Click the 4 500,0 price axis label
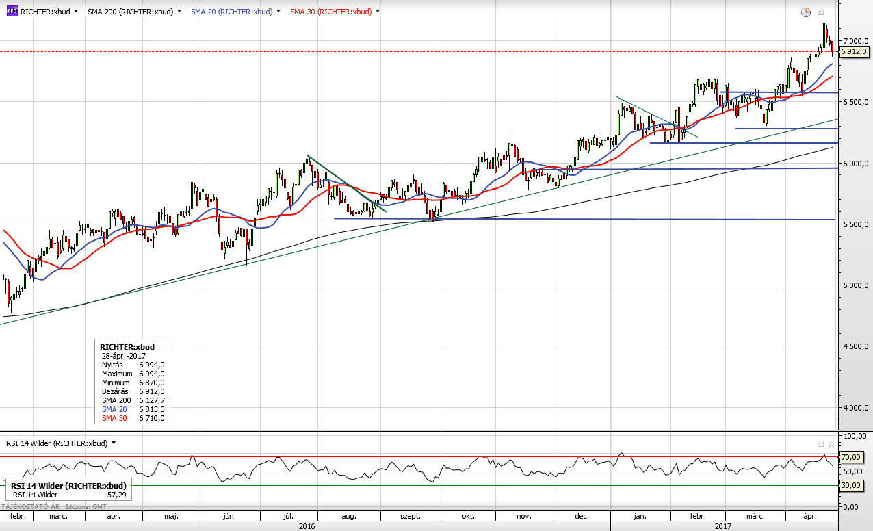Screen dimensions: 873x531 tap(856, 346)
